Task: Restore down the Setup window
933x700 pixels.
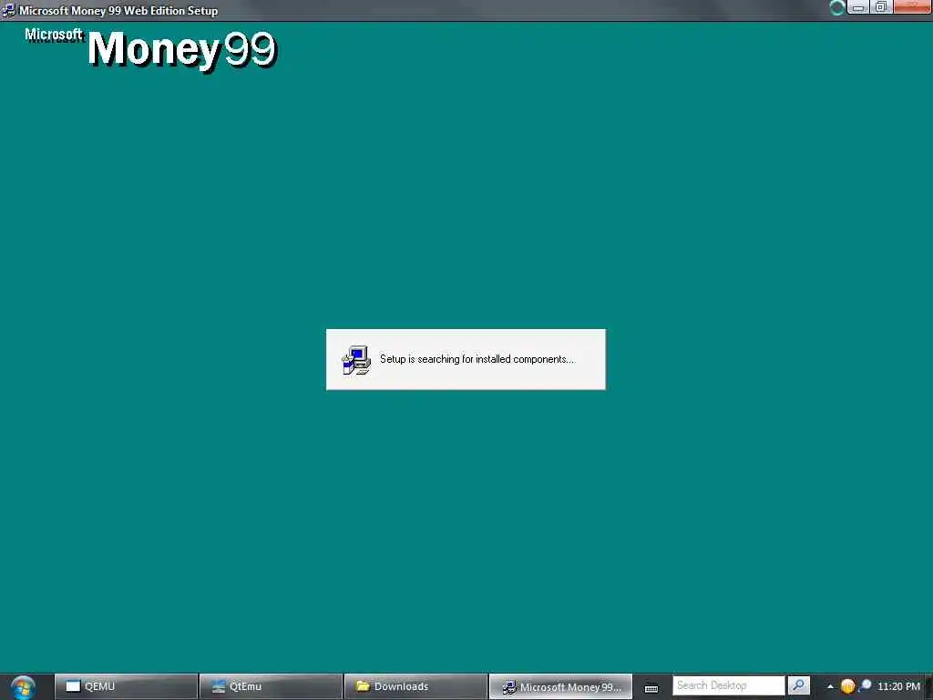Action: point(881,7)
